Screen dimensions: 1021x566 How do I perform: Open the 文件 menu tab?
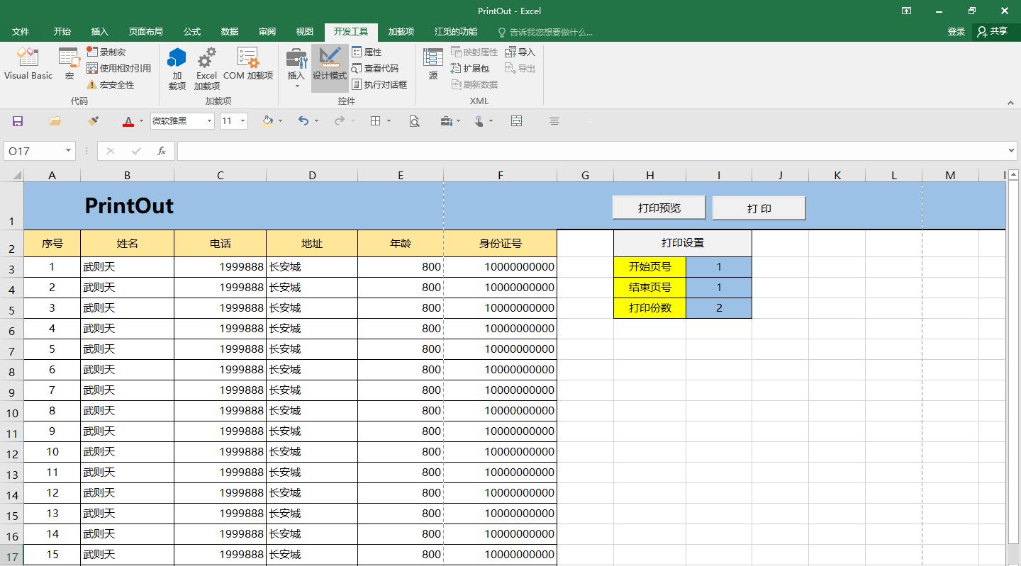click(x=21, y=31)
